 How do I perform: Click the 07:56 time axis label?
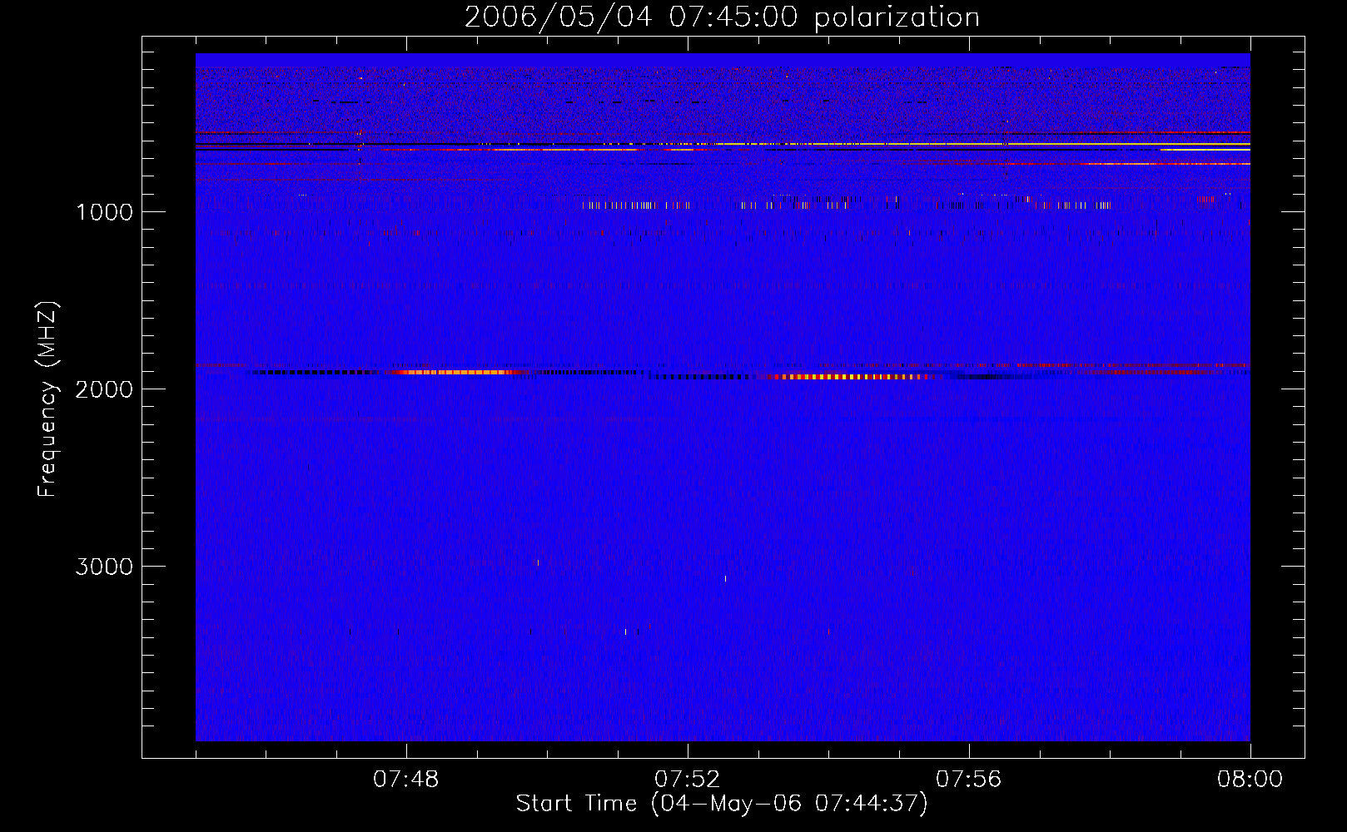969,780
